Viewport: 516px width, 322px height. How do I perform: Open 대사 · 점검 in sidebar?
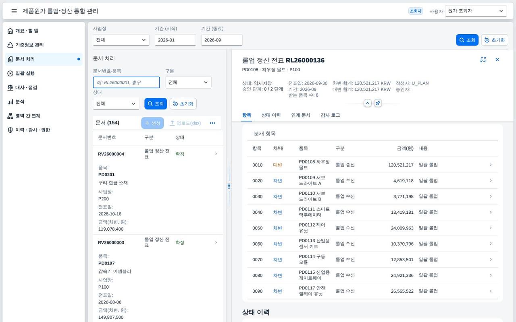click(44, 87)
